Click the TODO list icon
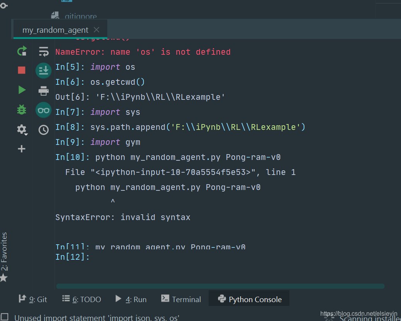401x321 pixels. tap(66, 298)
